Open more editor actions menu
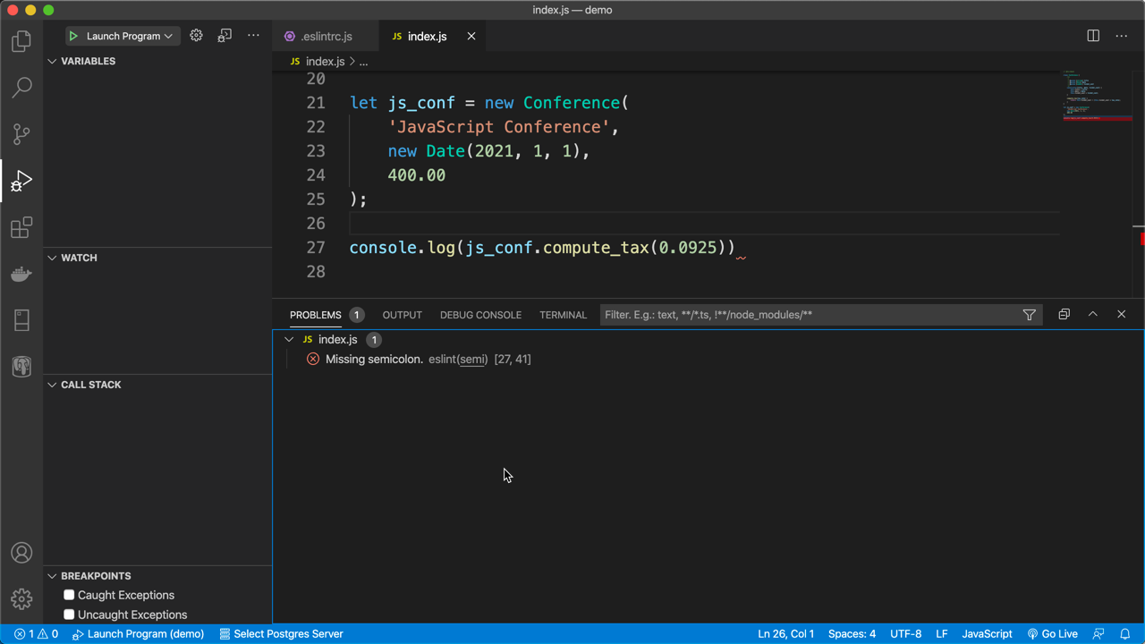1145x644 pixels. (x=1122, y=36)
